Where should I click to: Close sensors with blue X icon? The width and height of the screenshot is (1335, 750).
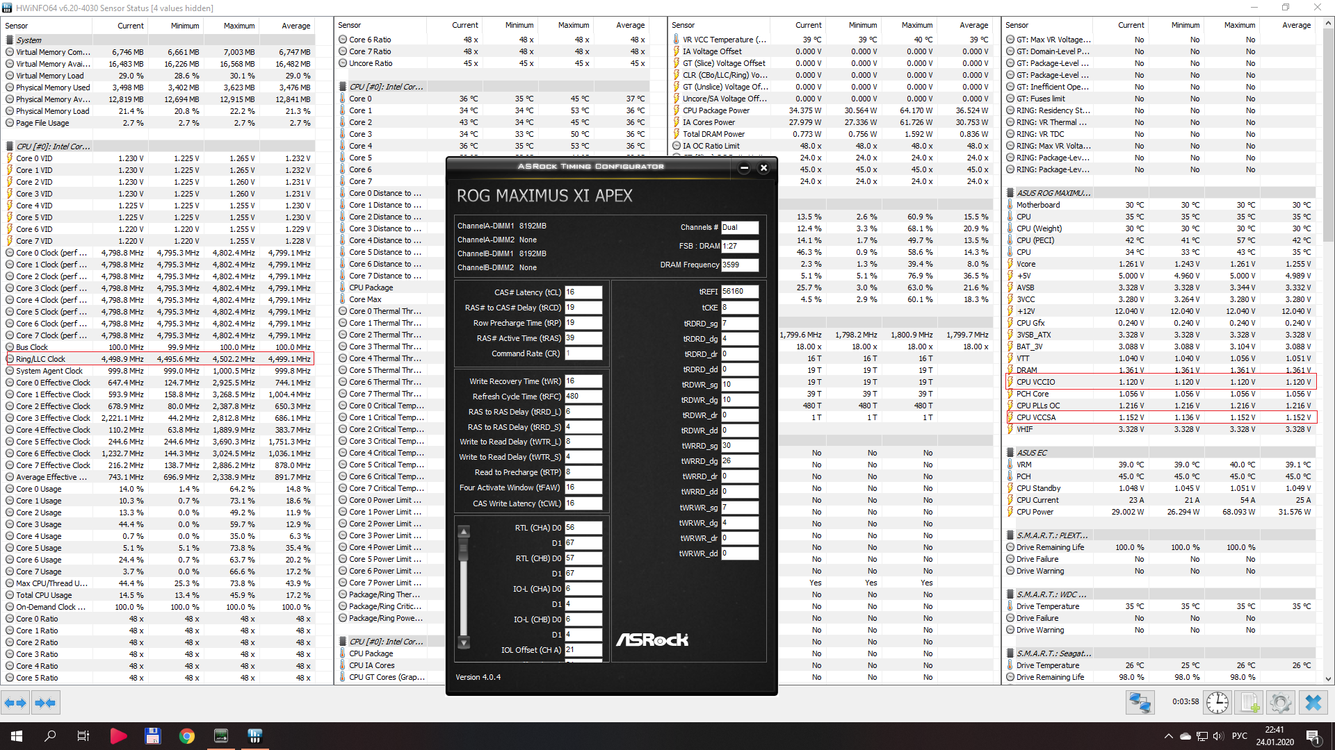[1313, 703]
